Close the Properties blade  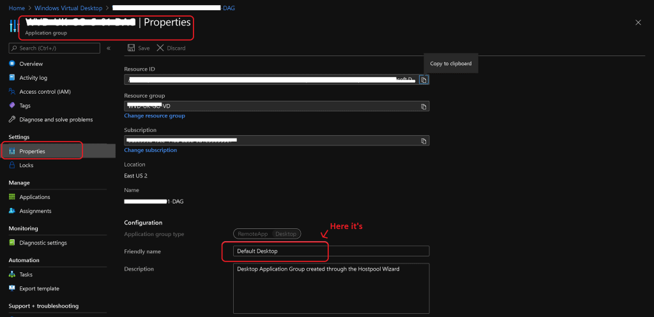point(638,22)
